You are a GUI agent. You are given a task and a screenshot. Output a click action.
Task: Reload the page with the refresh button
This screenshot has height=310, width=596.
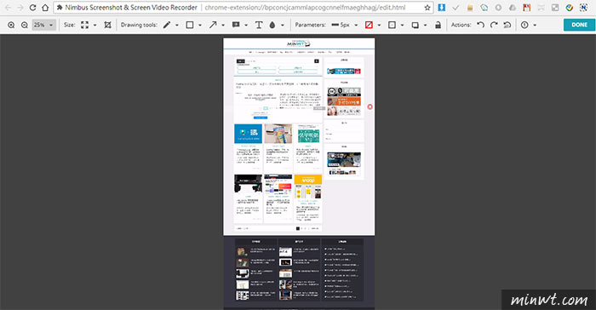pos(32,8)
